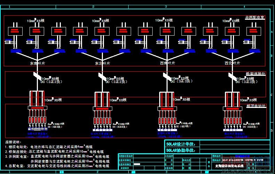
Task: Select the 西南叶片 label
Action: (167, 63)
